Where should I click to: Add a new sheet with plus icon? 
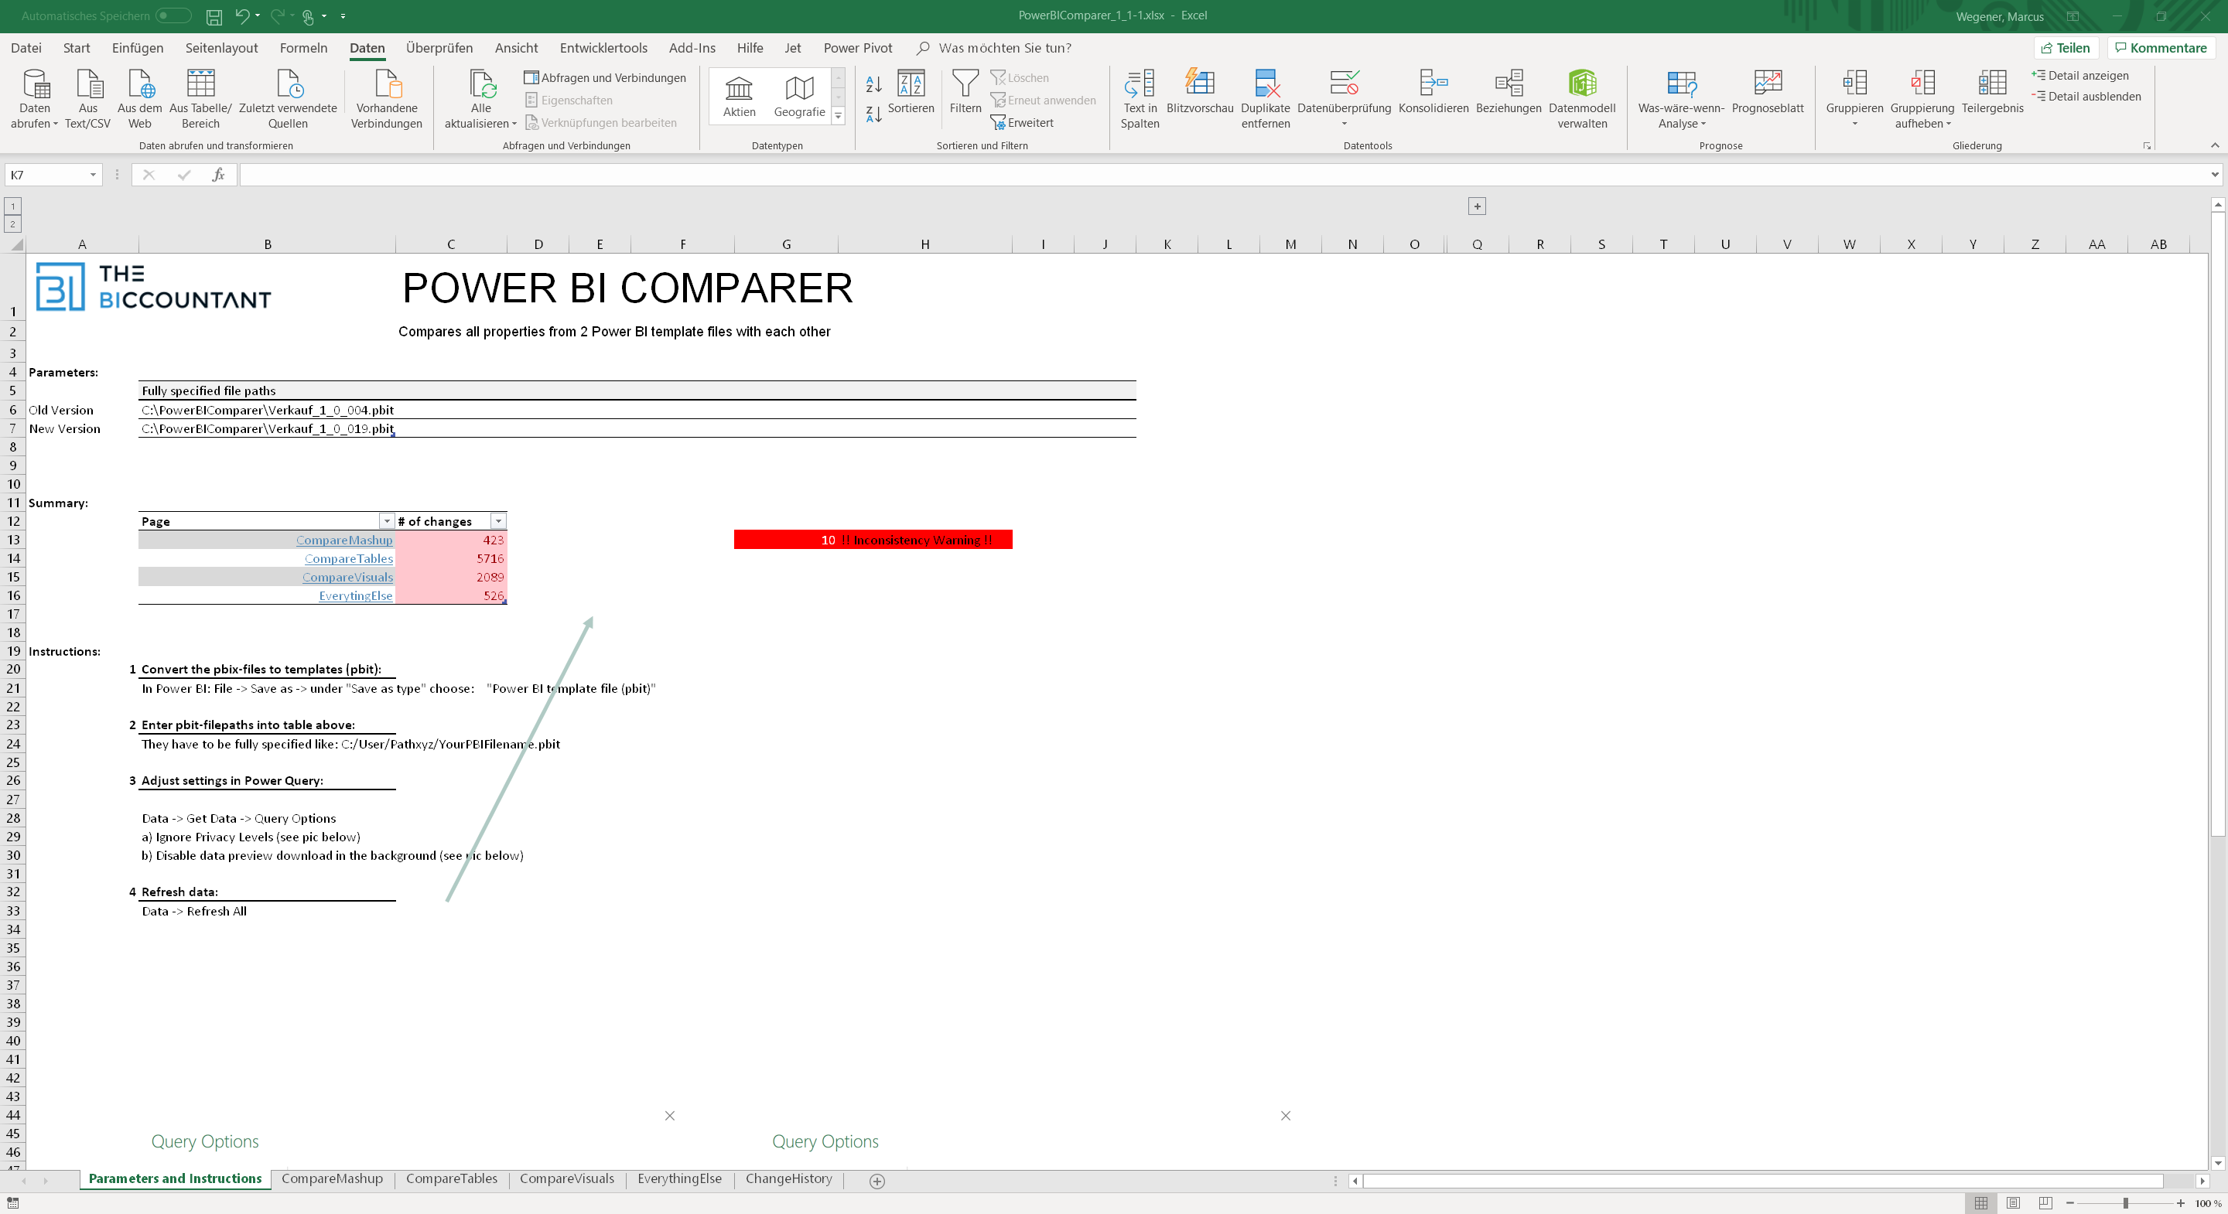(877, 1182)
